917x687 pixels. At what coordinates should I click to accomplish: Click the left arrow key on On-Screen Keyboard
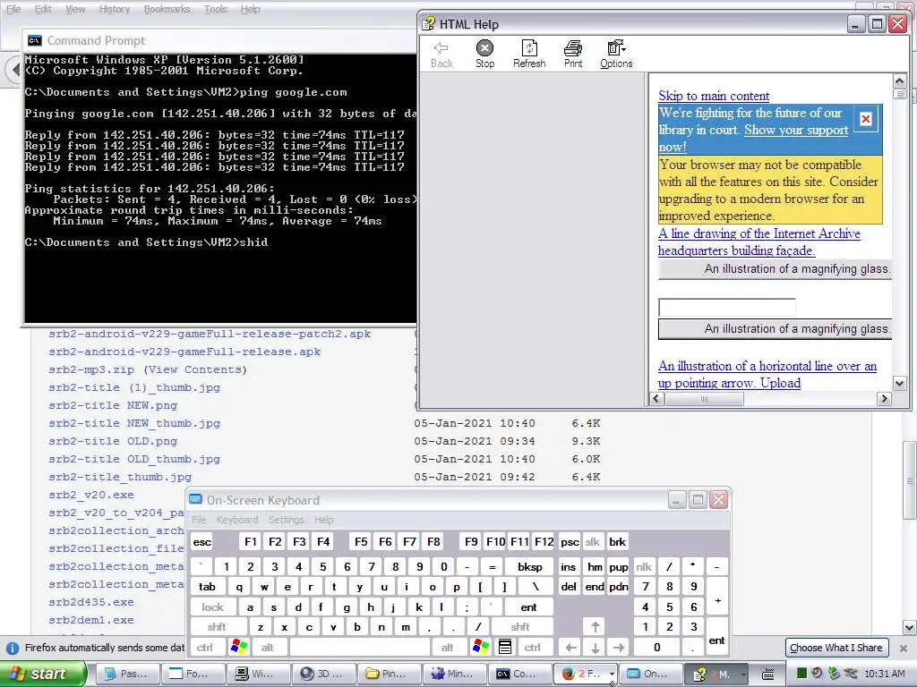tap(571, 648)
